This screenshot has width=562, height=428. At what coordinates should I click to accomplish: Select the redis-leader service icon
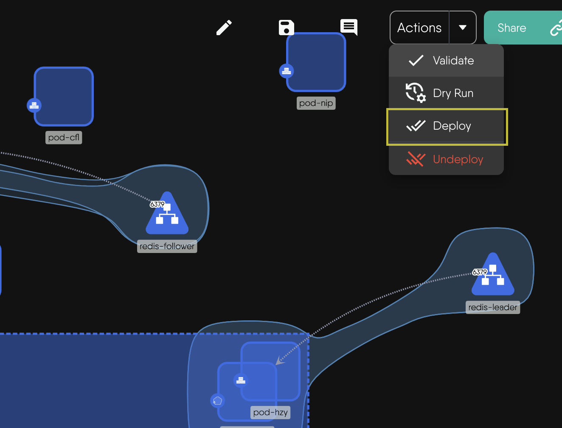493,278
